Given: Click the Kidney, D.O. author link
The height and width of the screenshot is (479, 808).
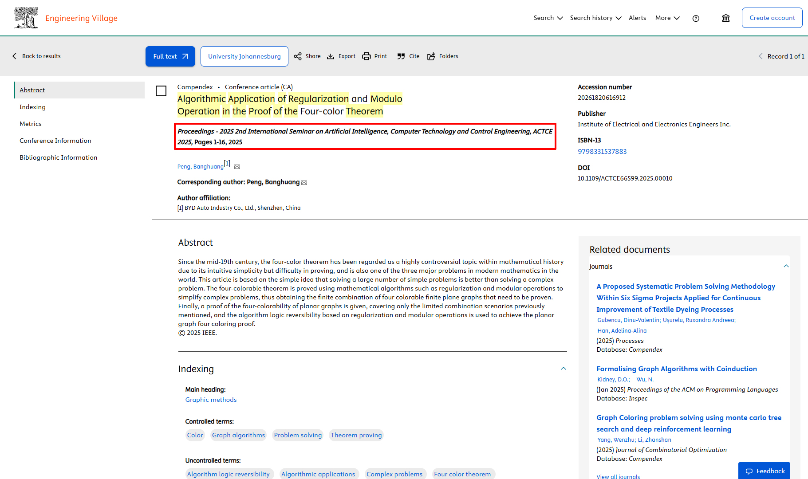Looking at the screenshot, I should [614, 380].
